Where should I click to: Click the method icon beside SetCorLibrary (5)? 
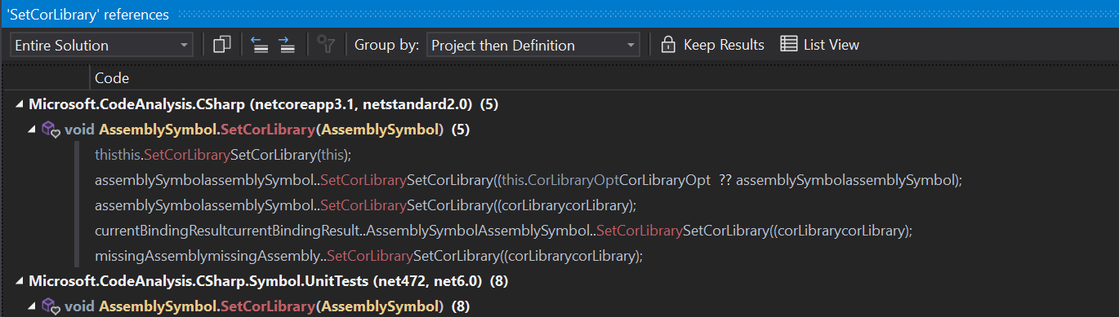51,130
